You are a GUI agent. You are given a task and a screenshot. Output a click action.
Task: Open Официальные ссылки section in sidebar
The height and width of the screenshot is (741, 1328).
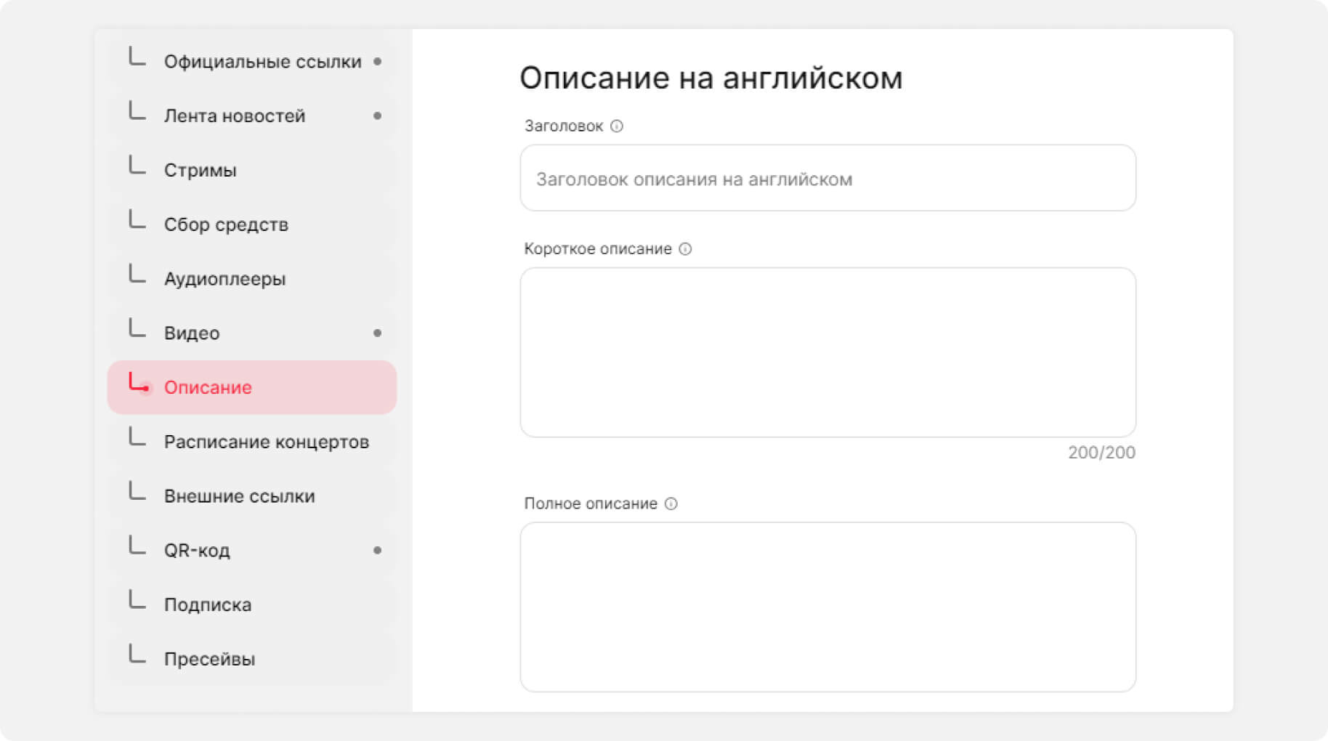click(262, 62)
